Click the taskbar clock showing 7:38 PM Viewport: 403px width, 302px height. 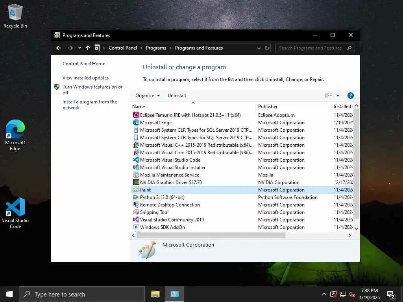click(x=369, y=294)
